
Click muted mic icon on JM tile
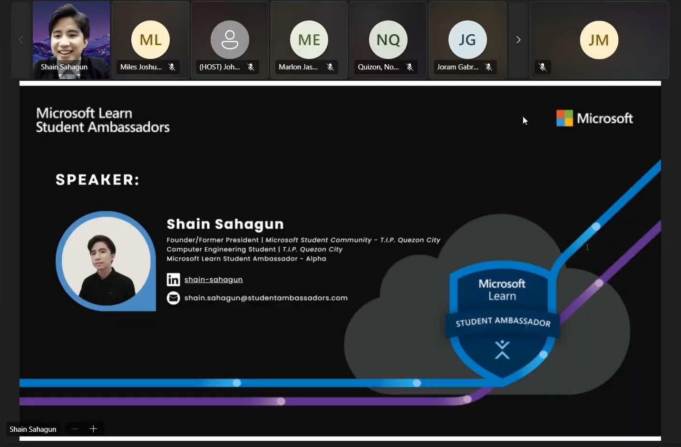(543, 67)
